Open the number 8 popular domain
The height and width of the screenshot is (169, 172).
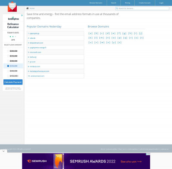(x=34, y=66)
